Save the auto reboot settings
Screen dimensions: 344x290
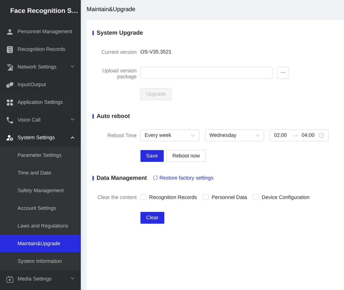click(x=152, y=156)
